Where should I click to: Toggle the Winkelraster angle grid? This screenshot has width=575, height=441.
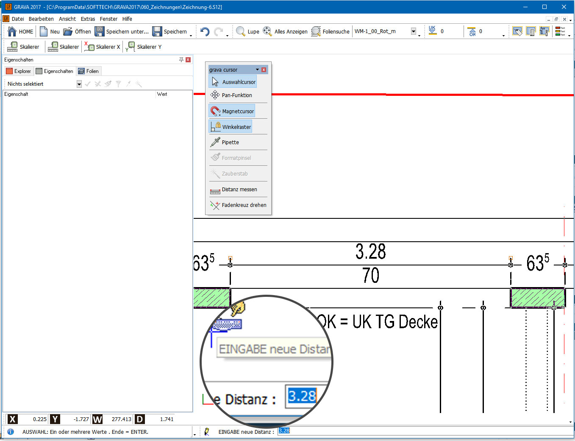(x=231, y=126)
